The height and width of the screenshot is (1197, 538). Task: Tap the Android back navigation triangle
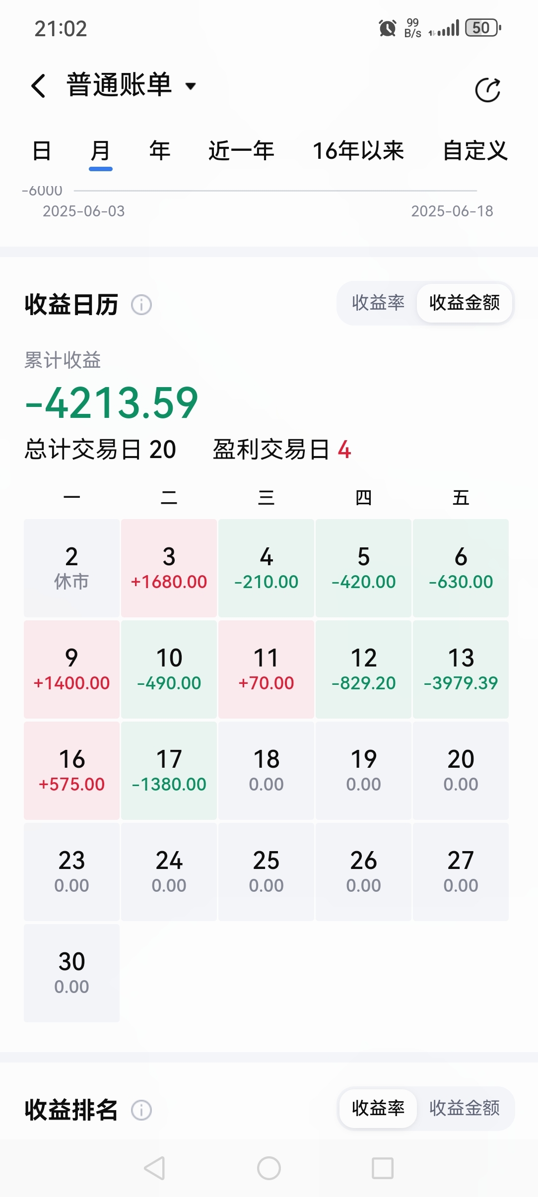click(x=154, y=1168)
